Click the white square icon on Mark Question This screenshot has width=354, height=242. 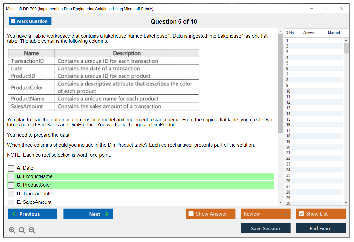13,21
